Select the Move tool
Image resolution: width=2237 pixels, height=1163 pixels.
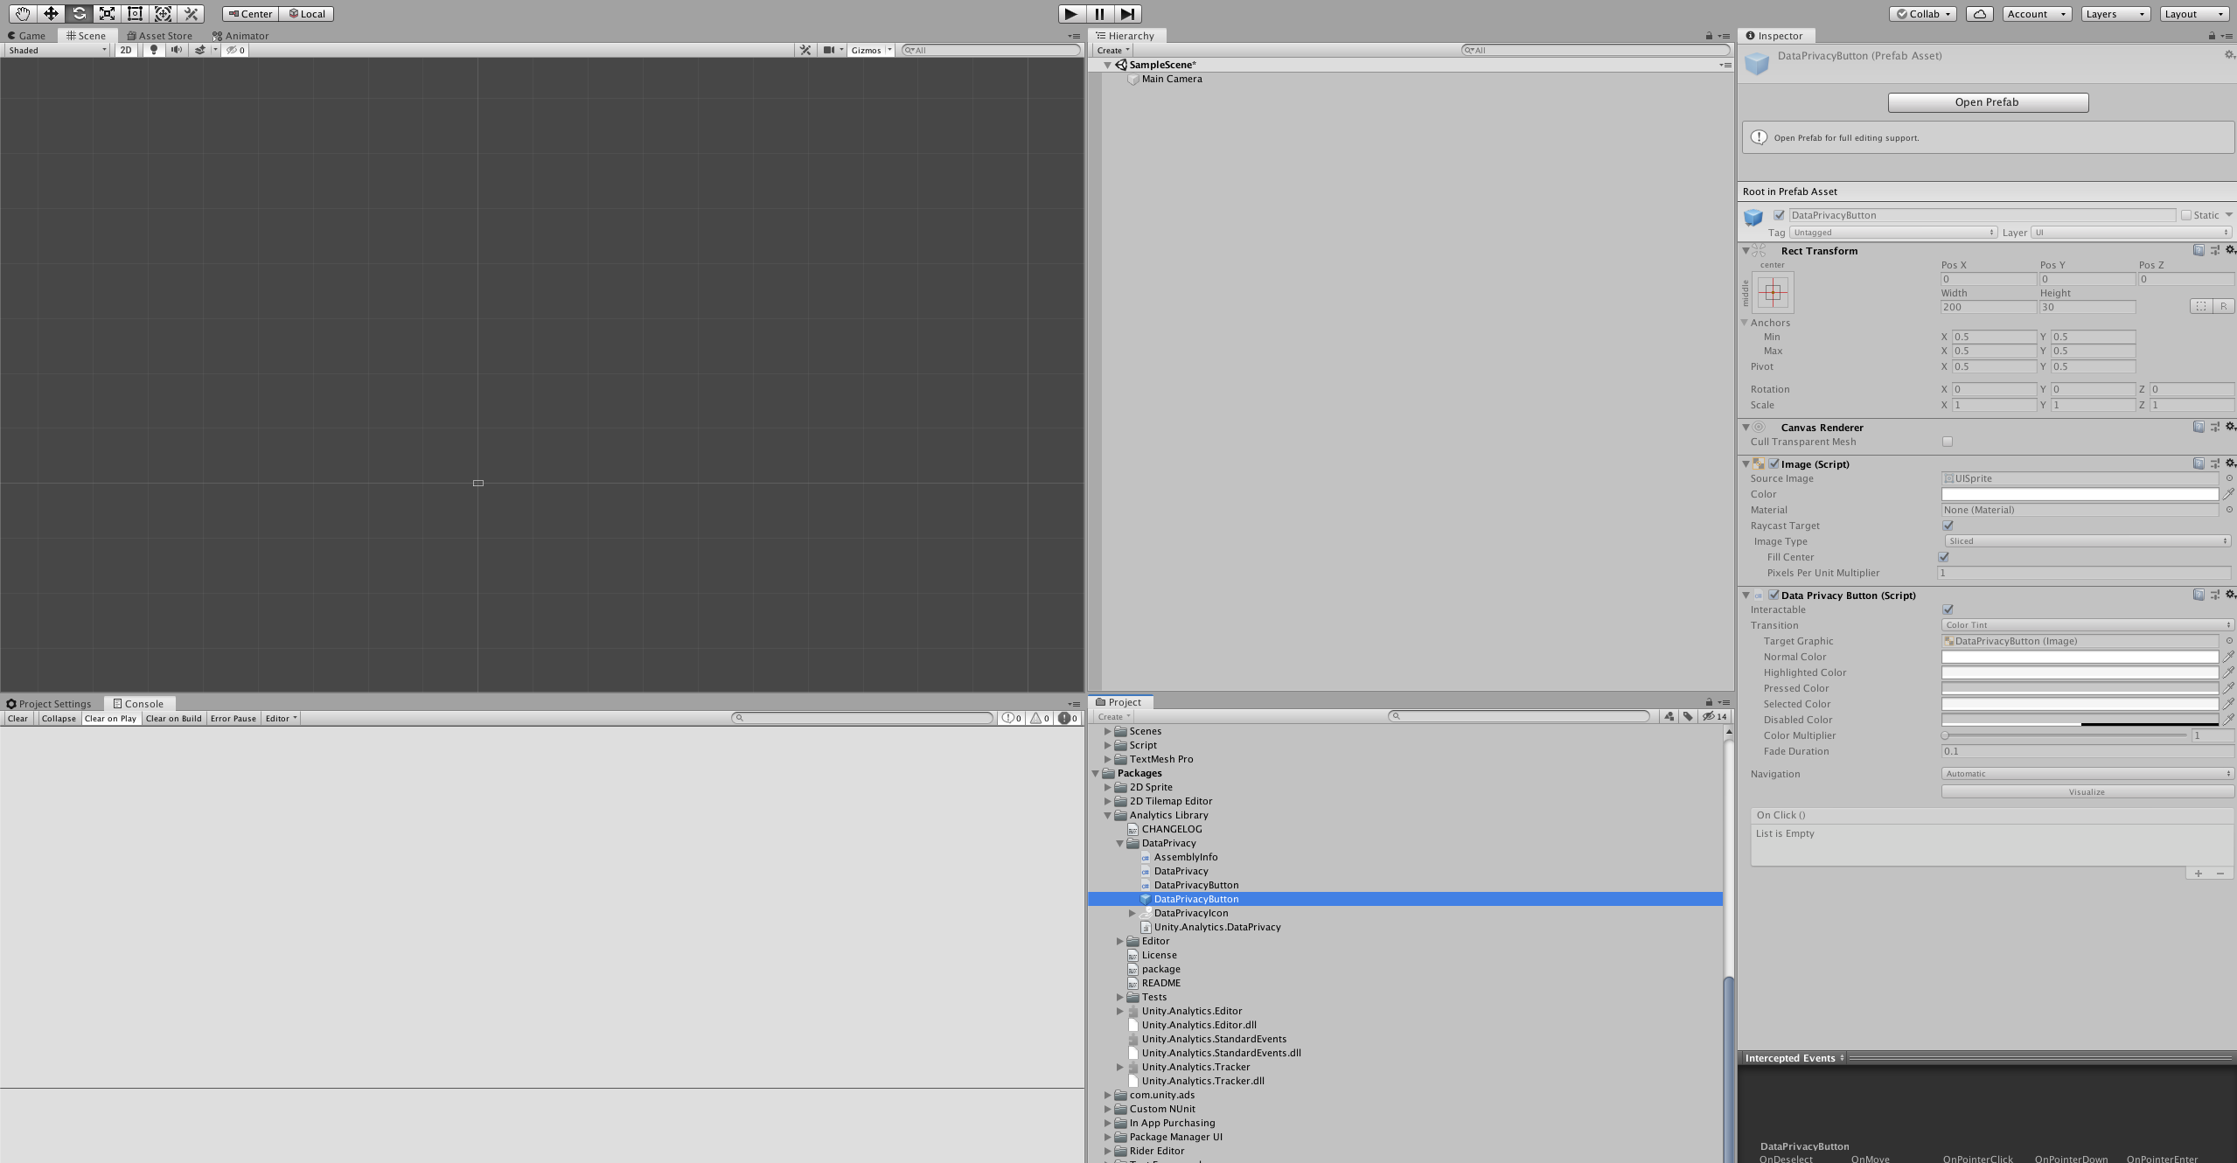[51, 13]
